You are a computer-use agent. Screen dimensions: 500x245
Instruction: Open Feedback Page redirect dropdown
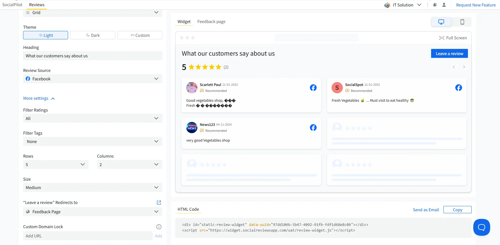[93, 212]
